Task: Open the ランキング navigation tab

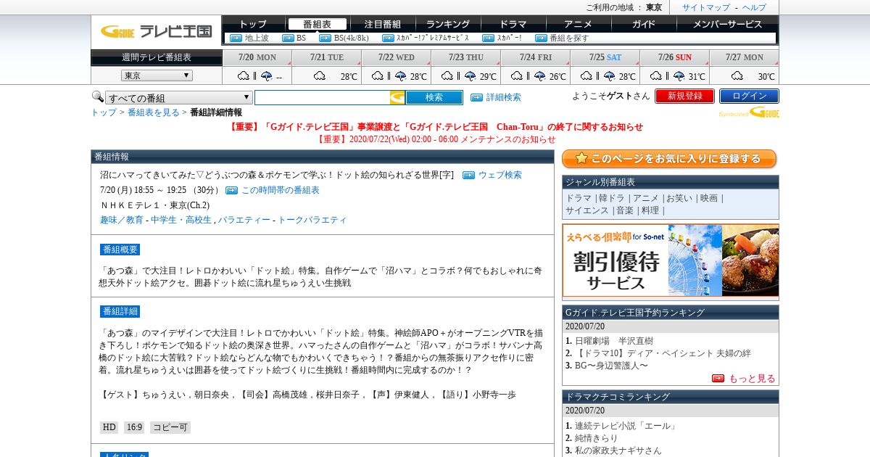Action: click(447, 24)
